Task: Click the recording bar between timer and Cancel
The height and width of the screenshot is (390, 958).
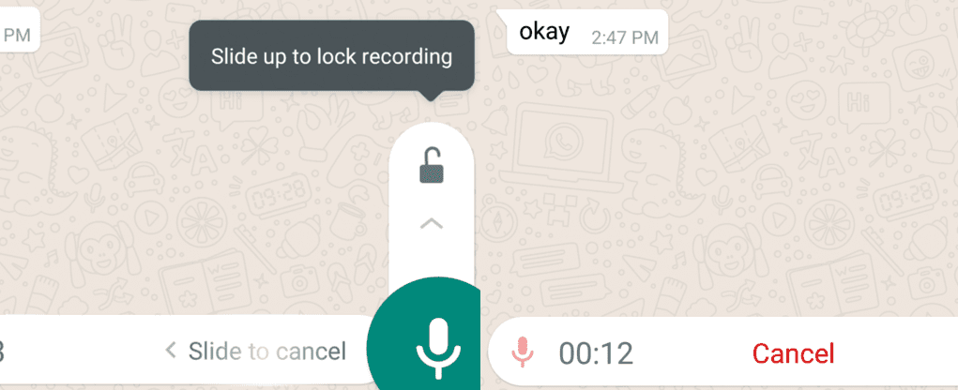Action: pos(691,352)
